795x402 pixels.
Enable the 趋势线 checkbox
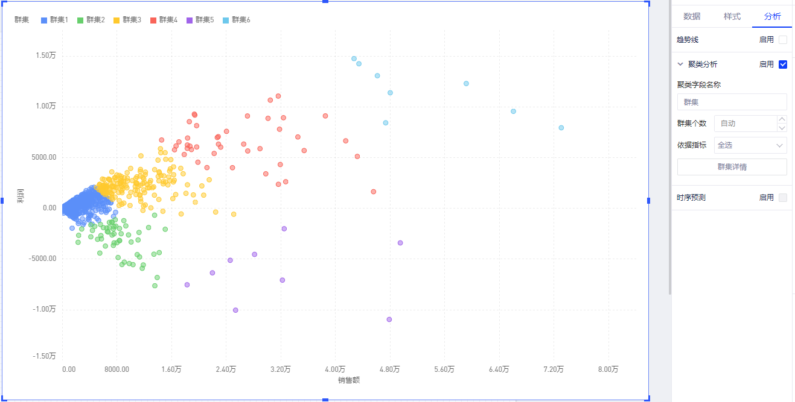point(783,40)
